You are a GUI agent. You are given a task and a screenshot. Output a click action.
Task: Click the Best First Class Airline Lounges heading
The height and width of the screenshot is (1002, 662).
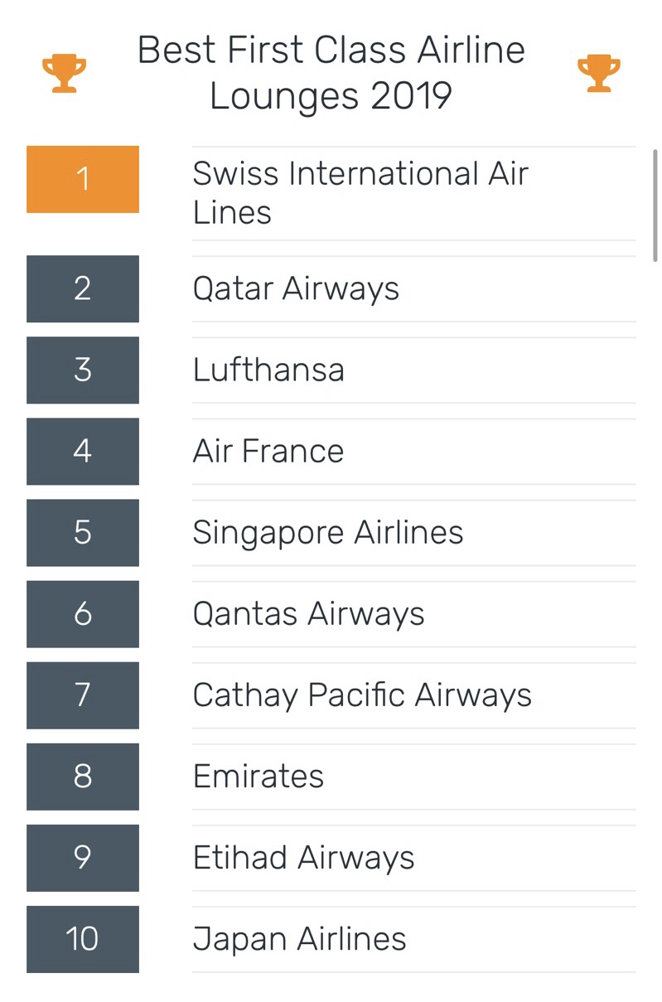tap(331, 73)
